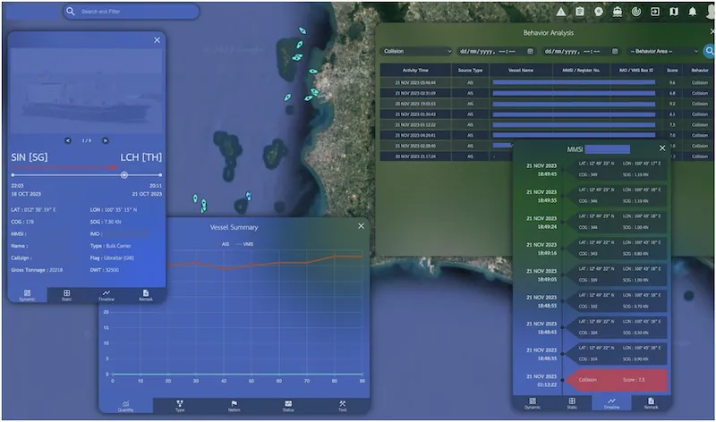This screenshot has width=716, height=422.
Task: Click the blue-highlighted vessel marker on map
Action: [248, 196]
